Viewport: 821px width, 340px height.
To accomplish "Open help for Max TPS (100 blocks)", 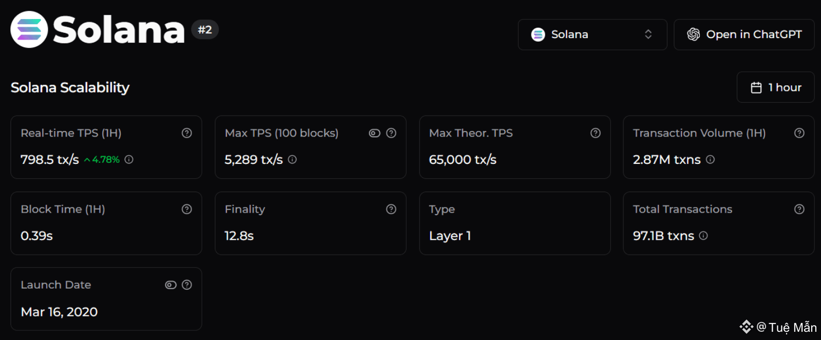I will tap(391, 133).
